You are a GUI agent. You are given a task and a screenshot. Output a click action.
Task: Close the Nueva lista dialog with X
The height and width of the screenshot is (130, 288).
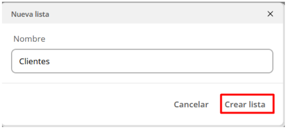pyautogui.click(x=270, y=14)
